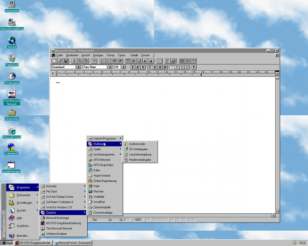Expand Sid Meier's Civilization II group
The width and height of the screenshot is (308, 246).
63,202
